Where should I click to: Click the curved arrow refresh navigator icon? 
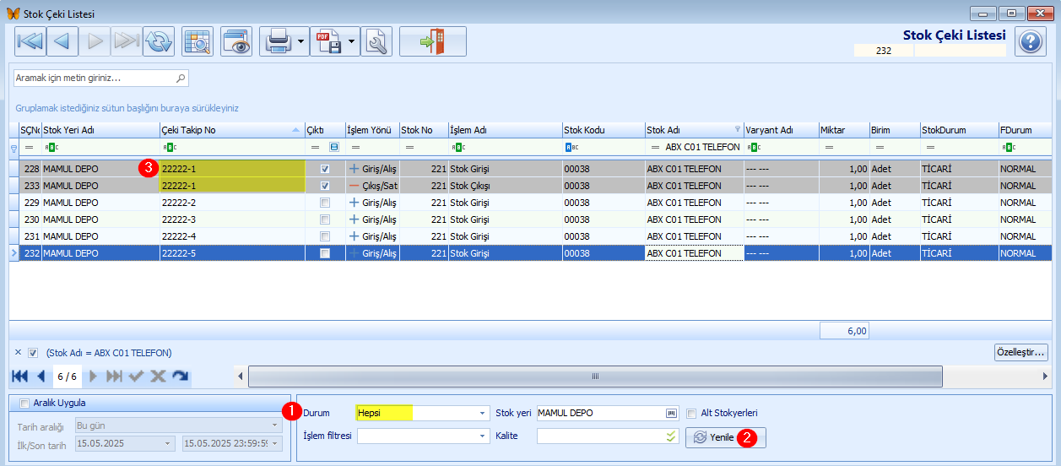coord(180,376)
